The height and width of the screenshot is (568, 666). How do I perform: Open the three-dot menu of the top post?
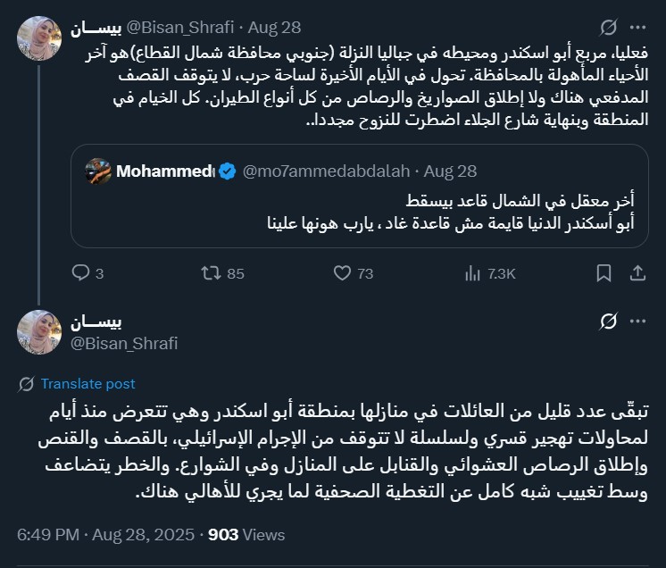point(637,28)
